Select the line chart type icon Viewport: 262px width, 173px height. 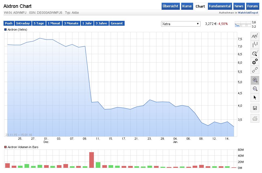[255, 36]
